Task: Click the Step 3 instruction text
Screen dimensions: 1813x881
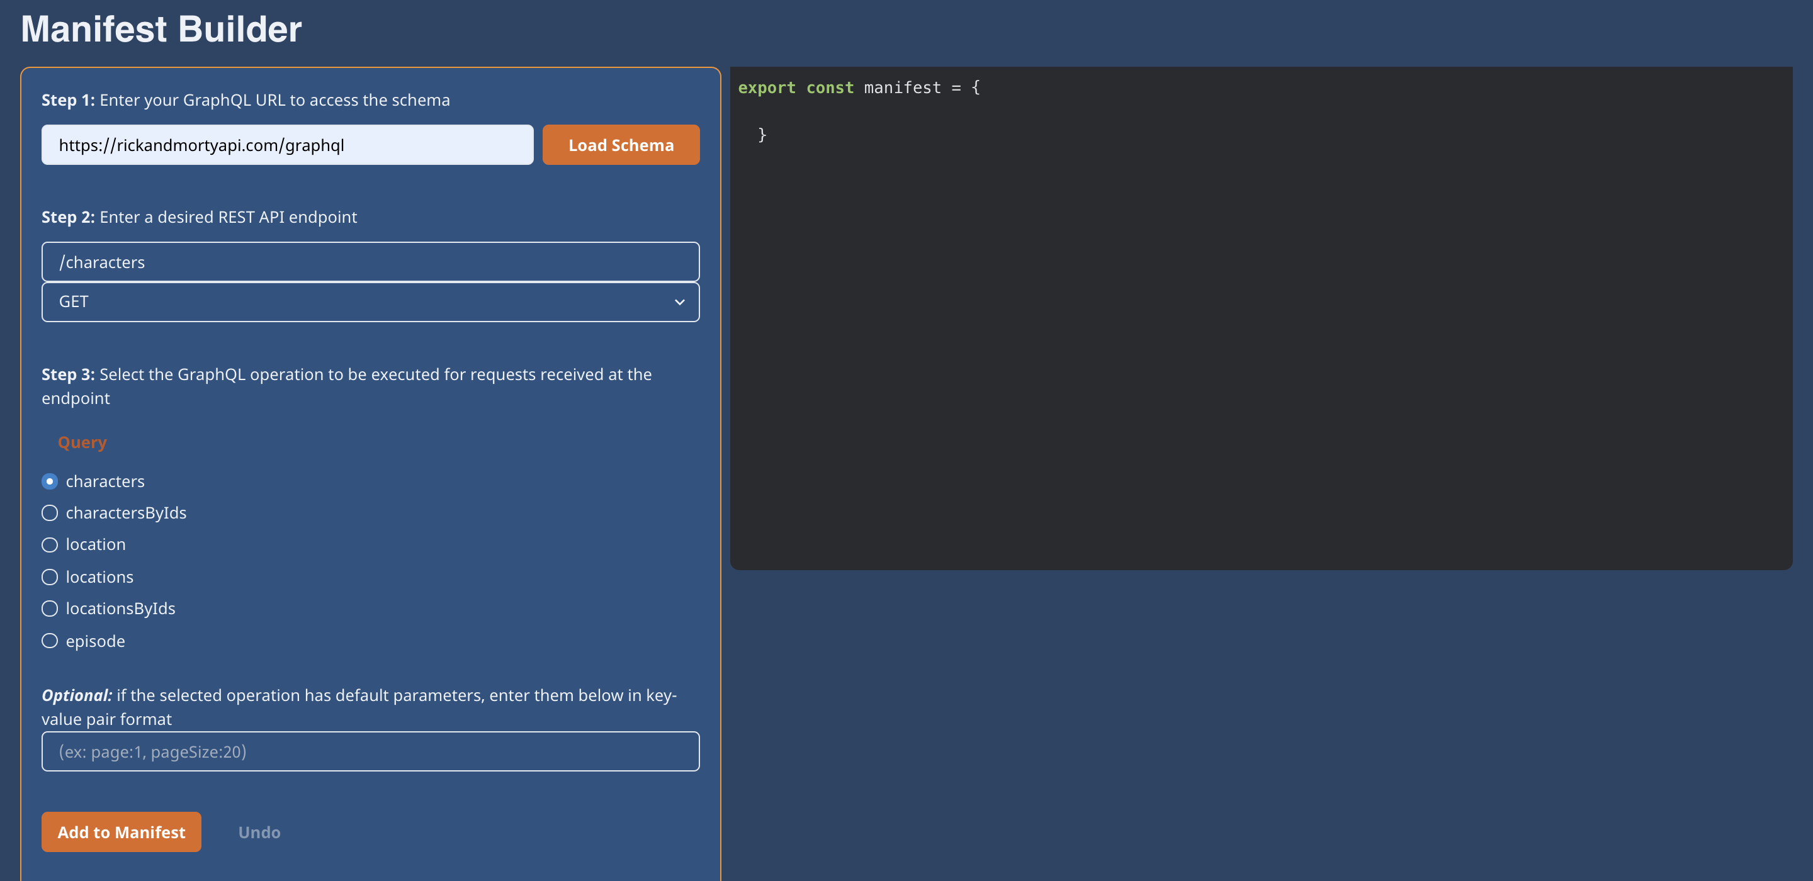Action: coord(346,386)
